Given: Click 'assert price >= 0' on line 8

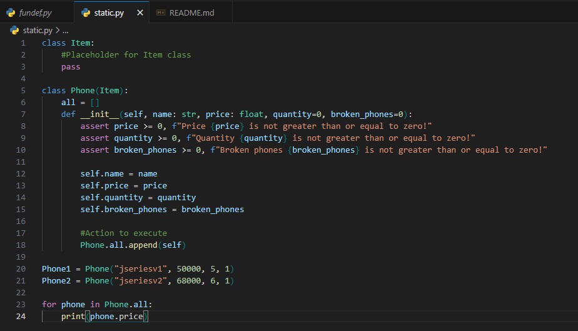Looking at the screenshot, I should (121, 126).
